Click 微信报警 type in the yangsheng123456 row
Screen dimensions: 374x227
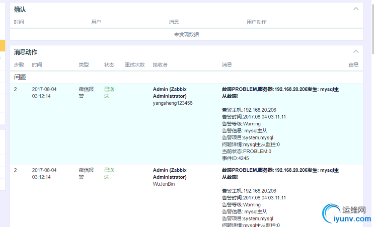[x=86, y=93]
